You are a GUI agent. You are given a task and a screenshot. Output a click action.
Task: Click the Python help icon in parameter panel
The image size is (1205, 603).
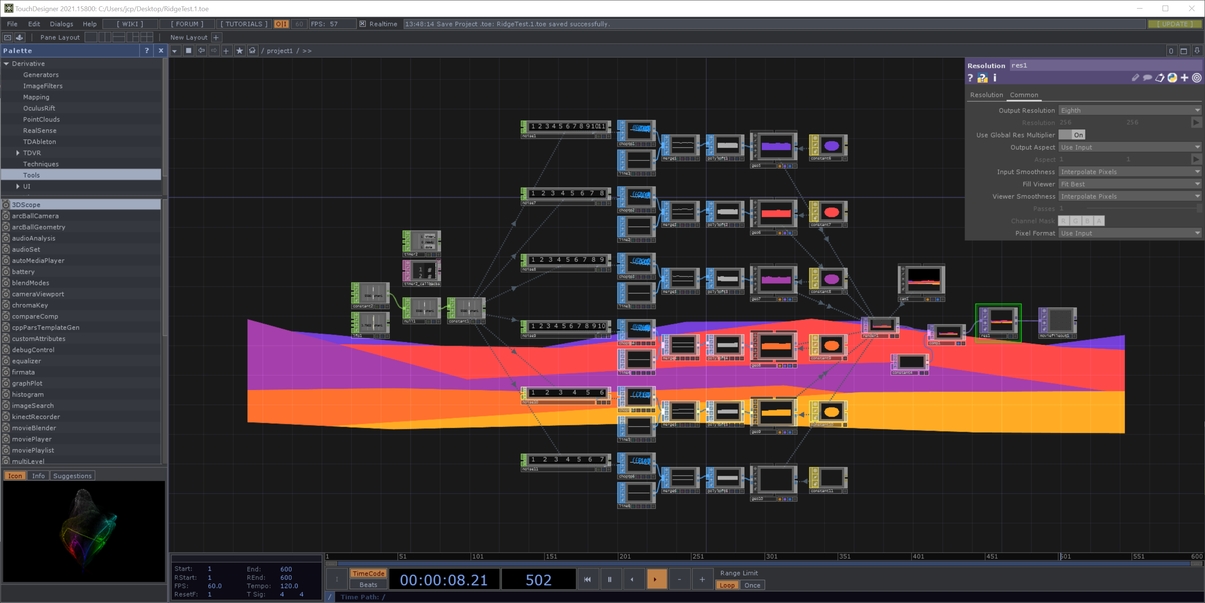pos(982,78)
